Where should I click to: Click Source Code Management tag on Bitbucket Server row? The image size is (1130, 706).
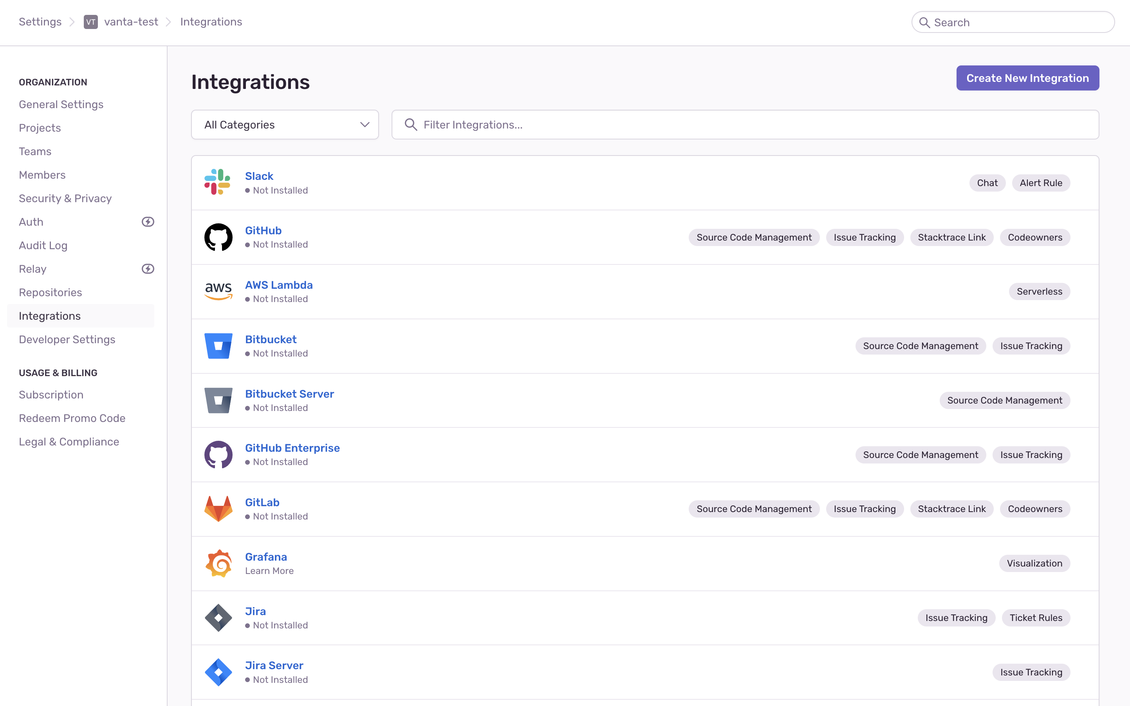point(1004,400)
